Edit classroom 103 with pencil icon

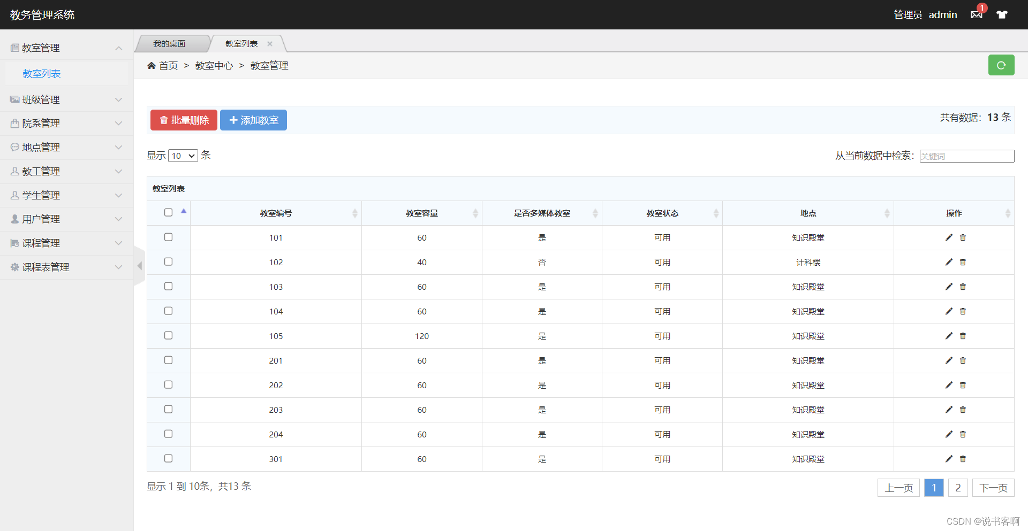coord(949,287)
